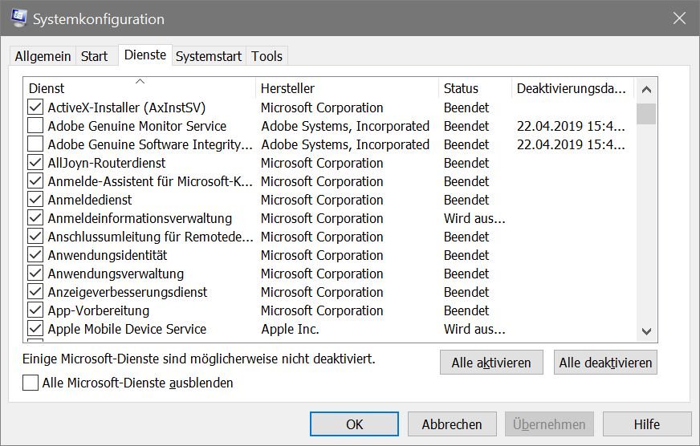Click the Systemkonfiguration title bar icon

point(18,18)
